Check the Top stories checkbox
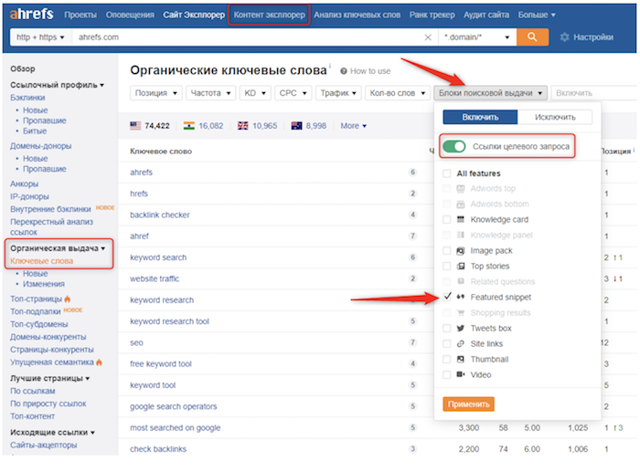 447,267
